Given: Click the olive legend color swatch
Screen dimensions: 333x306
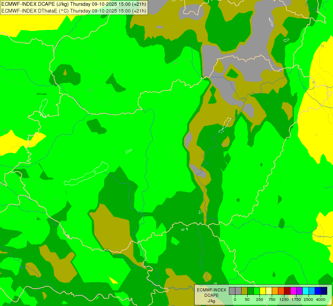Looking at the screenshot, I should click(245, 291).
